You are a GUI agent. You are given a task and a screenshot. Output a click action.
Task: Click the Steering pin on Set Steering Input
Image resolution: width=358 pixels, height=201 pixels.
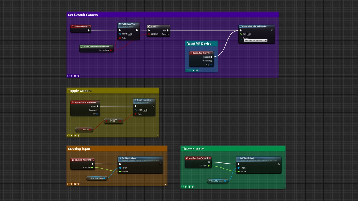(x=120, y=171)
